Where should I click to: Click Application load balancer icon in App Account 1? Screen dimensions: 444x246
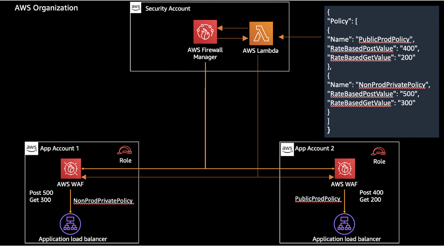click(x=70, y=224)
